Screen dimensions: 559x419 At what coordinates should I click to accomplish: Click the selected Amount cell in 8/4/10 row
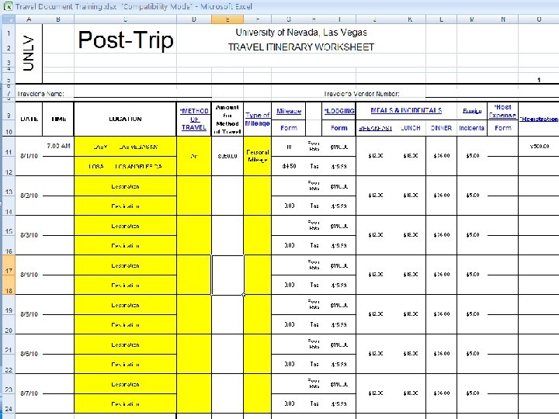point(227,275)
